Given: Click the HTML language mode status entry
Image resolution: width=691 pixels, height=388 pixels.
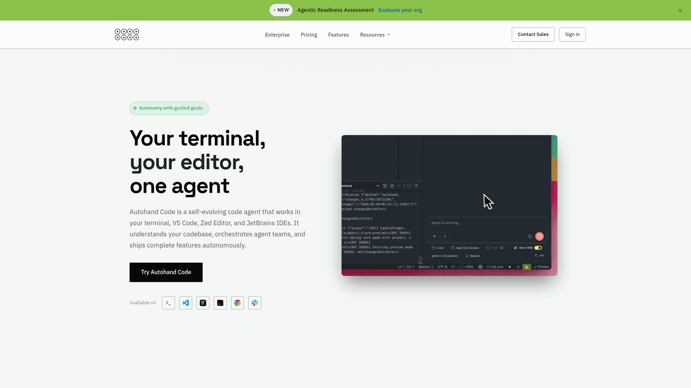Looking at the screenshot, I should click(467, 267).
